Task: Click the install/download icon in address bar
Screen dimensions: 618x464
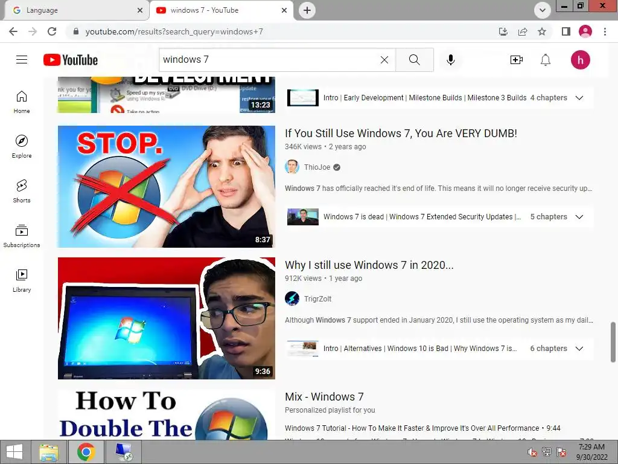Action: tap(503, 31)
